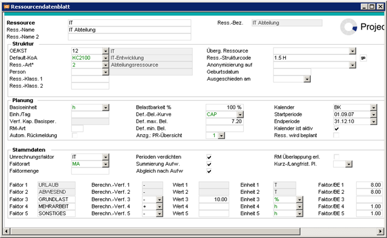Open the Berechn.-Verf. 3 dropdown
Viewport: 387px width, 238px height.
click(160, 199)
